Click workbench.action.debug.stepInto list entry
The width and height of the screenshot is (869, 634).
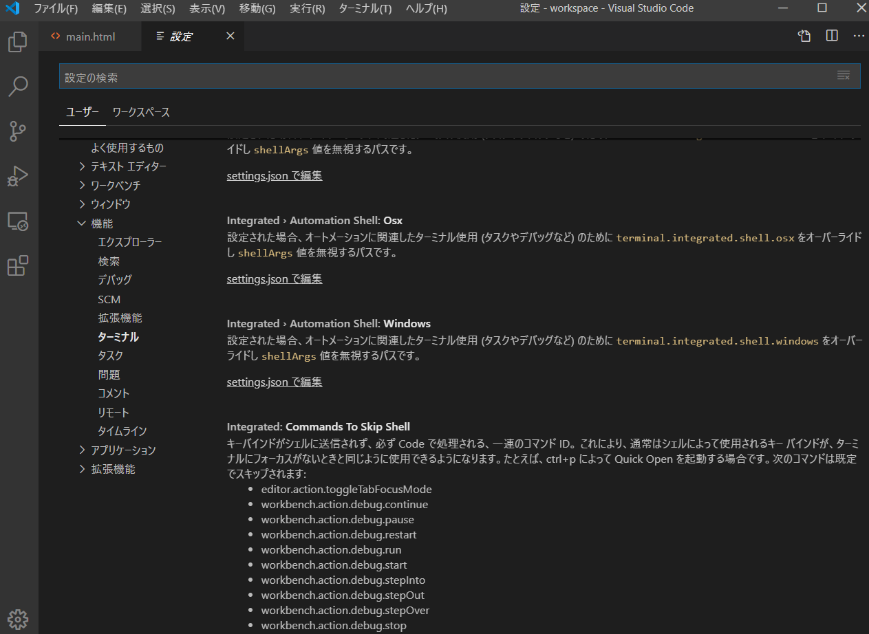[343, 580]
